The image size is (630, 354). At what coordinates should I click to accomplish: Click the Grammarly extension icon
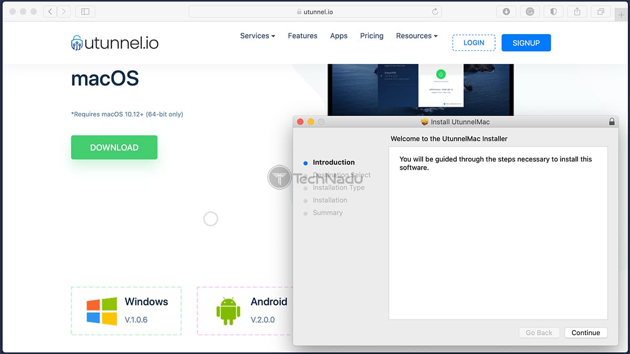(530, 11)
